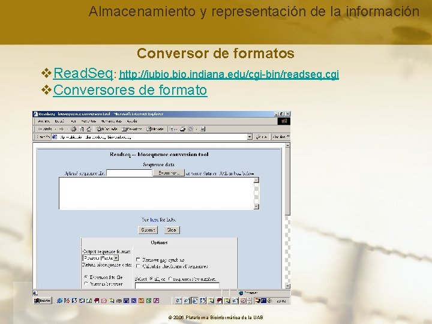The height and width of the screenshot is (324, 432).
Task: Select the Download to file radio button
Action: tap(86, 277)
